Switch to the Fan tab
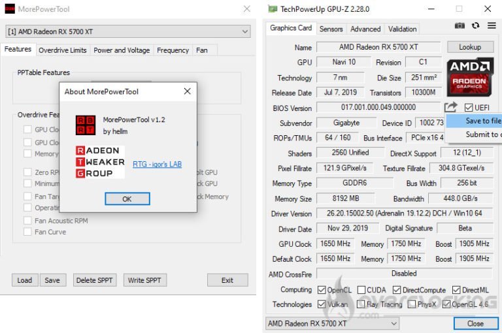The width and height of the screenshot is (502, 333). tap(202, 50)
